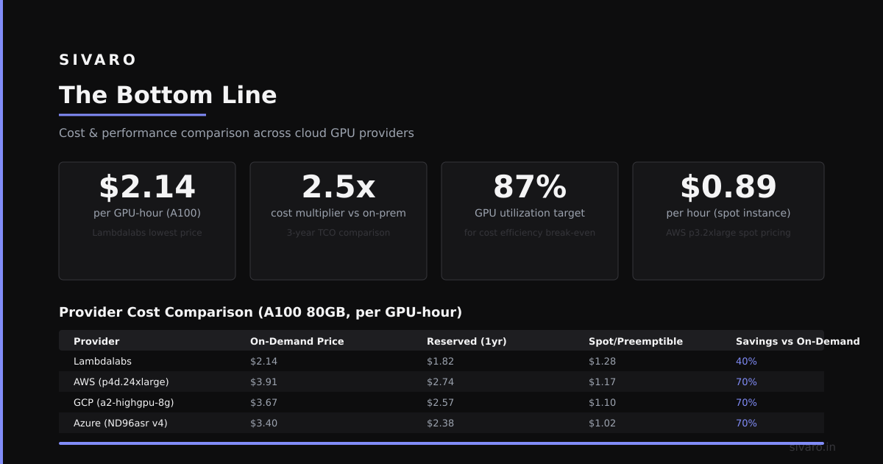Select Spot/Preemptible column header
The width and height of the screenshot is (883, 464).
pyautogui.click(x=636, y=341)
